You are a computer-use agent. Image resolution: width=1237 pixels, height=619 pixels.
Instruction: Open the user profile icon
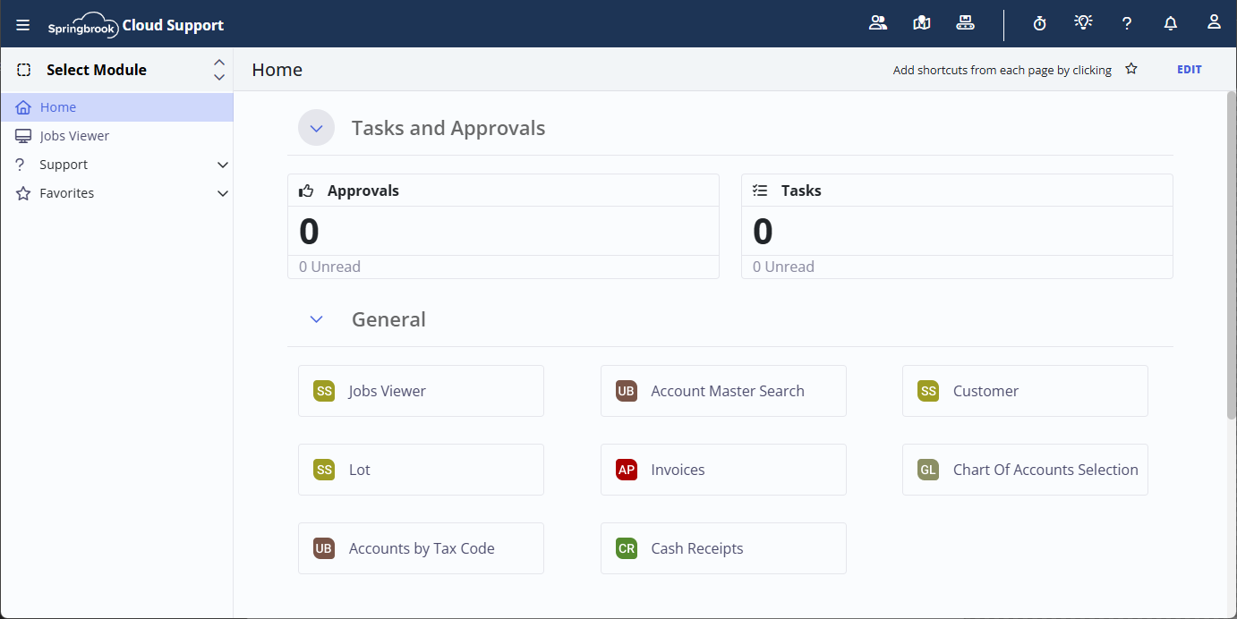tap(1214, 23)
